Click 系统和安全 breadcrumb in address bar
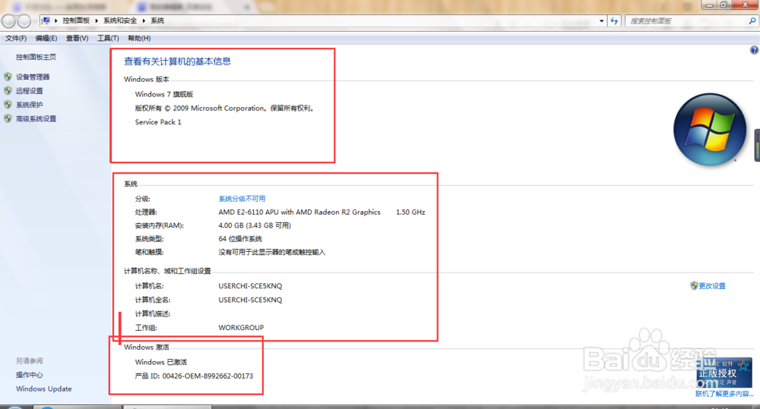This screenshot has height=409, width=760. tap(120, 20)
